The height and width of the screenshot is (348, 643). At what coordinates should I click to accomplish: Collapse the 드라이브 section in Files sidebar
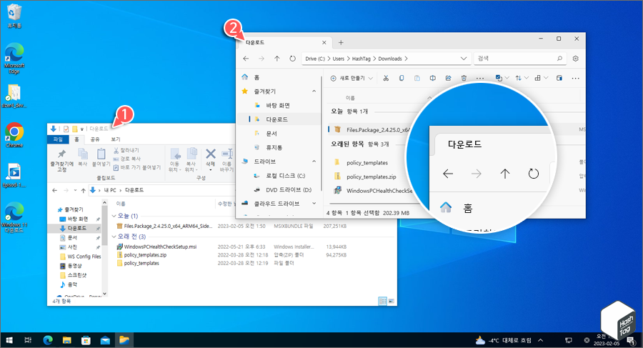point(314,161)
